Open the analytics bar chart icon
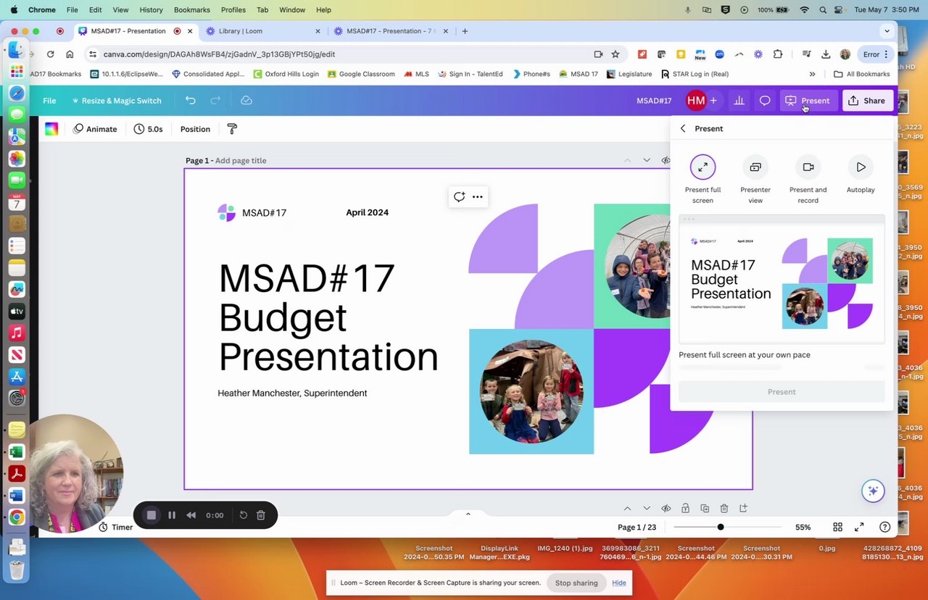928x600 pixels. [739, 101]
